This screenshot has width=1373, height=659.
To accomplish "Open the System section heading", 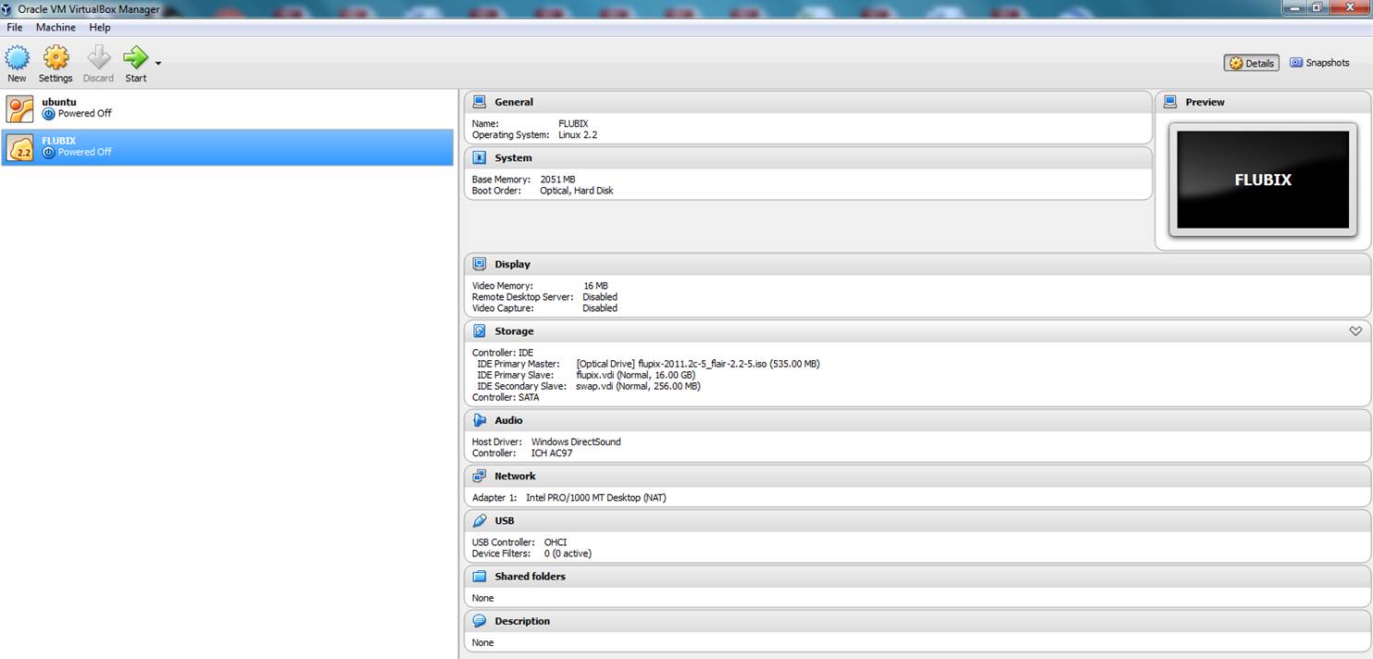I will click(x=513, y=158).
